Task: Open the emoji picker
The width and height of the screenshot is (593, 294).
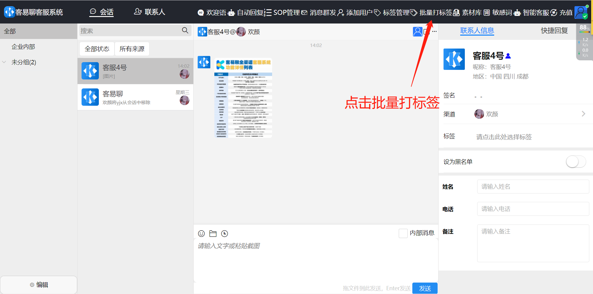Action: click(201, 233)
